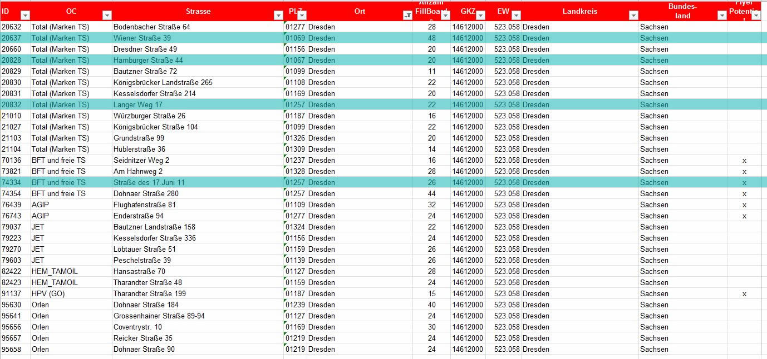Select the PLZ cell 01326
767x359 pixels.
296,138
